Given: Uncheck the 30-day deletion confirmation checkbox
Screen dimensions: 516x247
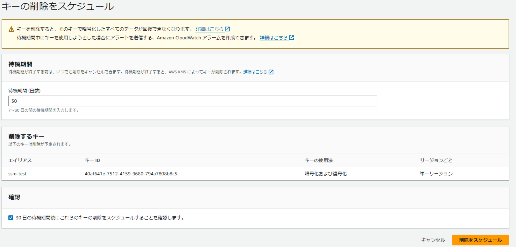Looking at the screenshot, I should coord(11,218).
